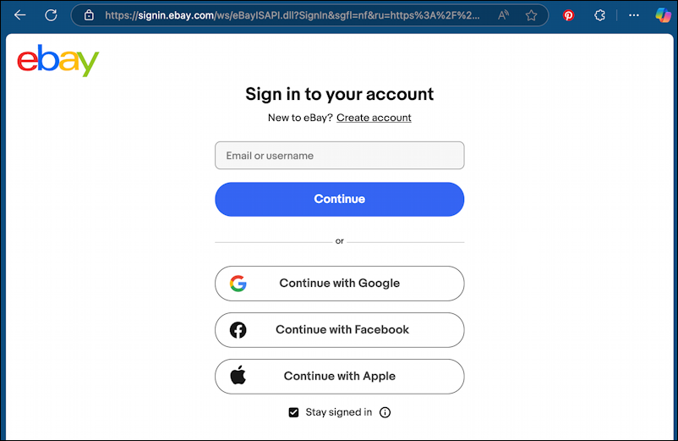Open the Pinterest extension icon
The image size is (678, 441).
click(569, 15)
